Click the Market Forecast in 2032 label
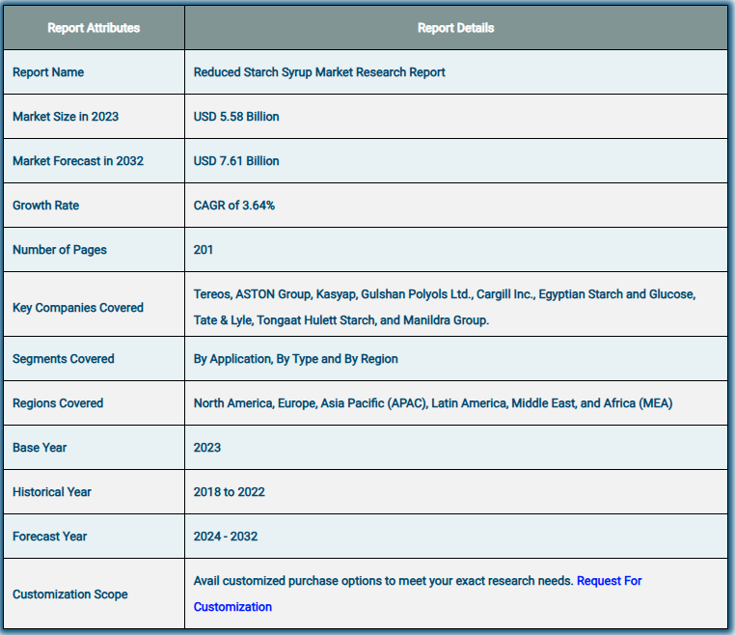Screen dimensions: 735x635 click(78, 161)
